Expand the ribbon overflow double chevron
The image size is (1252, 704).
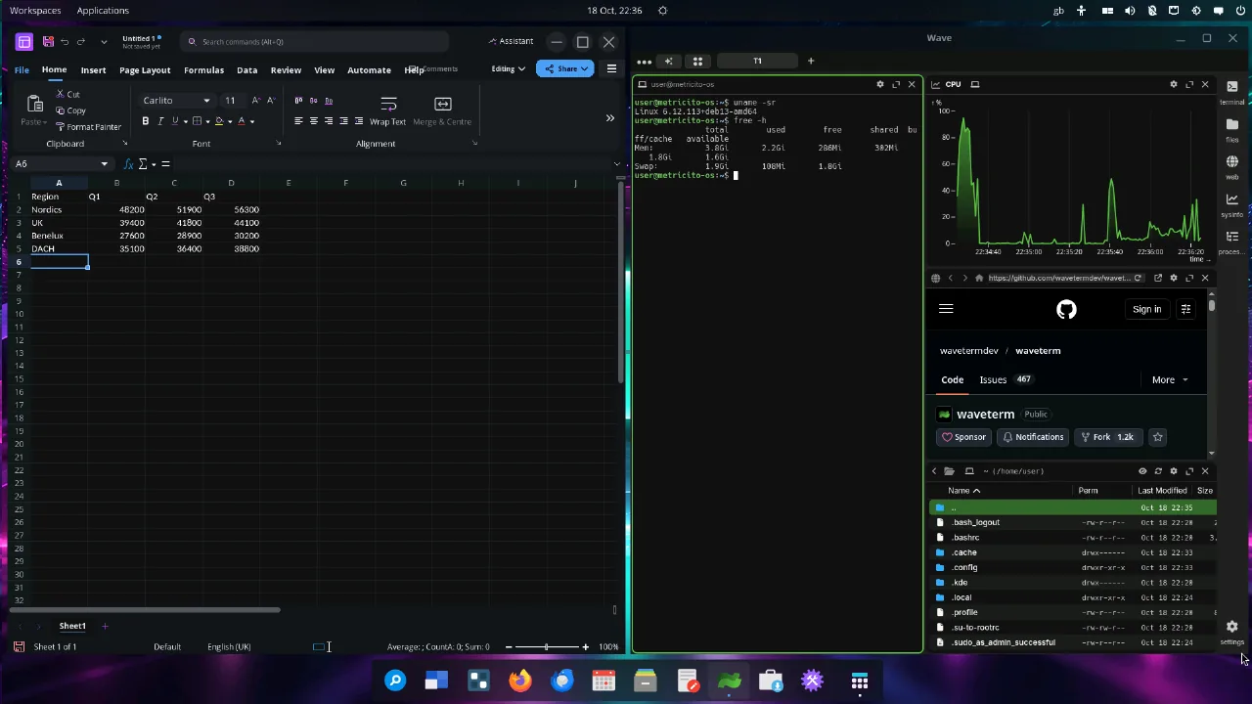coord(610,118)
